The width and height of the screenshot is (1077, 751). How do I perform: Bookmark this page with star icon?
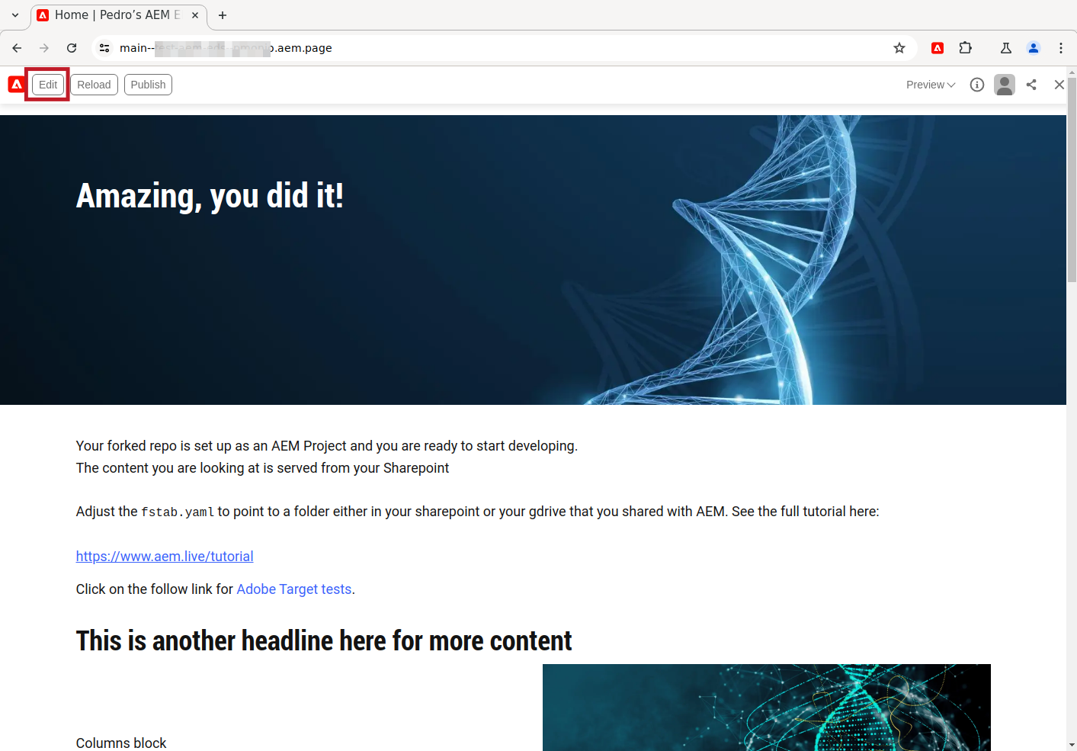pyautogui.click(x=899, y=48)
